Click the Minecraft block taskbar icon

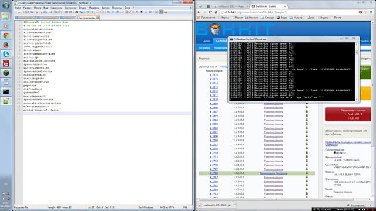[x=6, y=73]
